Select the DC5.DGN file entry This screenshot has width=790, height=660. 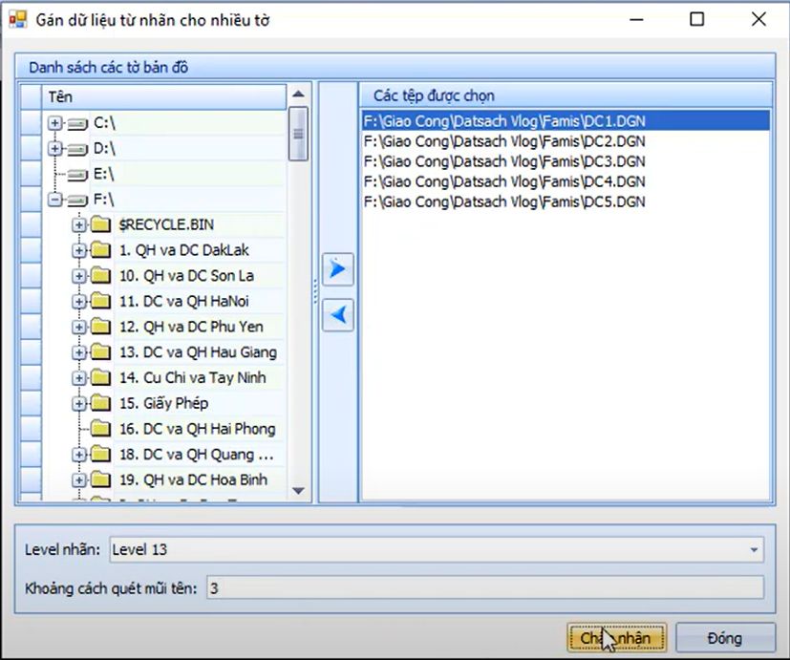[504, 202]
